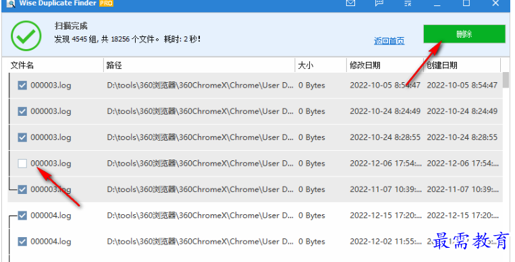Uncheck 000004.log modified 2022-12-15 17:20

22,216
